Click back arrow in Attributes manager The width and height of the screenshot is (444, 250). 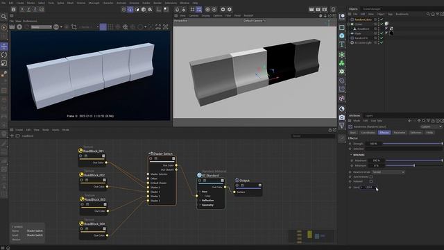[x=410, y=121]
